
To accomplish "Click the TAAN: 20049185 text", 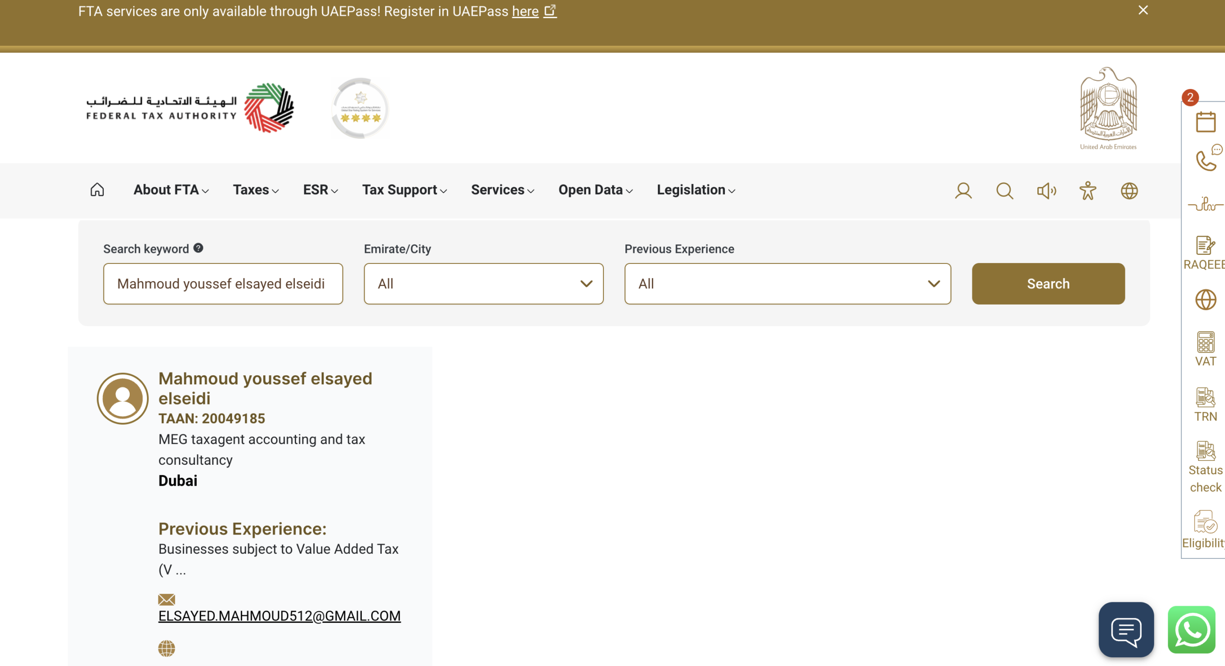I will click(212, 418).
